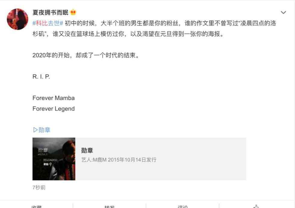Click the play triangle icon before 勋章
The width and height of the screenshot is (295, 208).
(35, 130)
